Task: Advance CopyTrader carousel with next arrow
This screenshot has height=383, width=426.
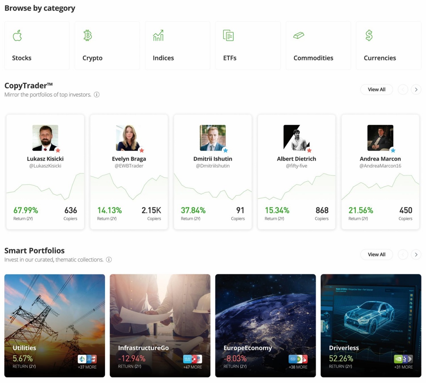Action: [416, 90]
